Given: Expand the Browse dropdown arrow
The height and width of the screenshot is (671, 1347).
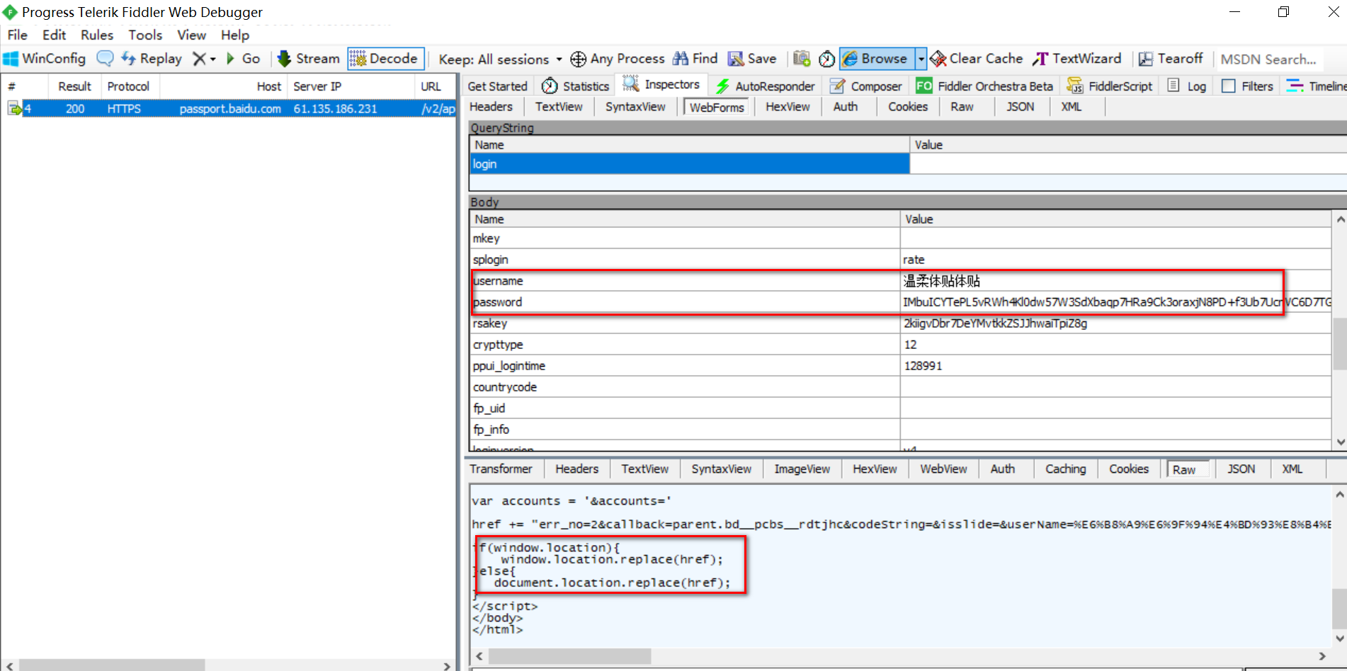Looking at the screenshot, I should (x=921, y=59).
